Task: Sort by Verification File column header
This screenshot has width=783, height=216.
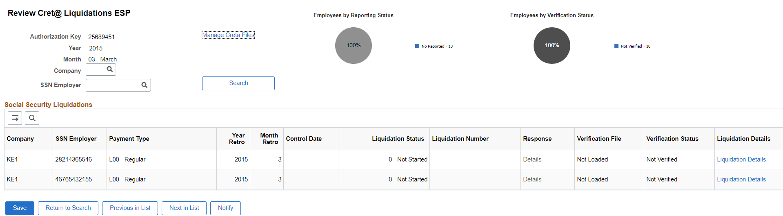Action: [x=599, y=139]
